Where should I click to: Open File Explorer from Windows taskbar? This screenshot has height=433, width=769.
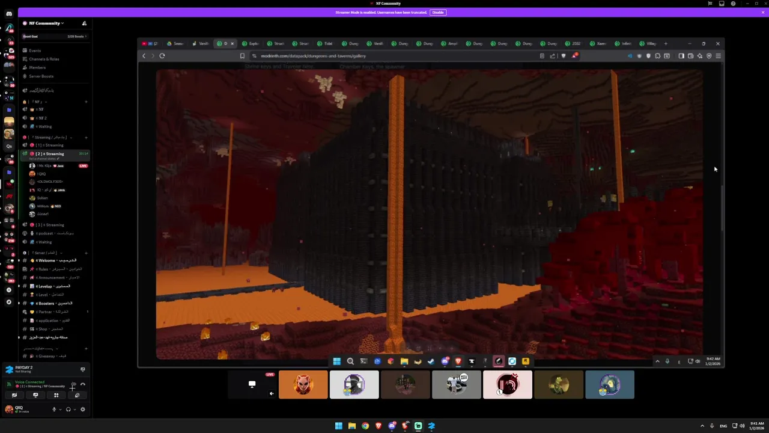(x=352, y=426)
